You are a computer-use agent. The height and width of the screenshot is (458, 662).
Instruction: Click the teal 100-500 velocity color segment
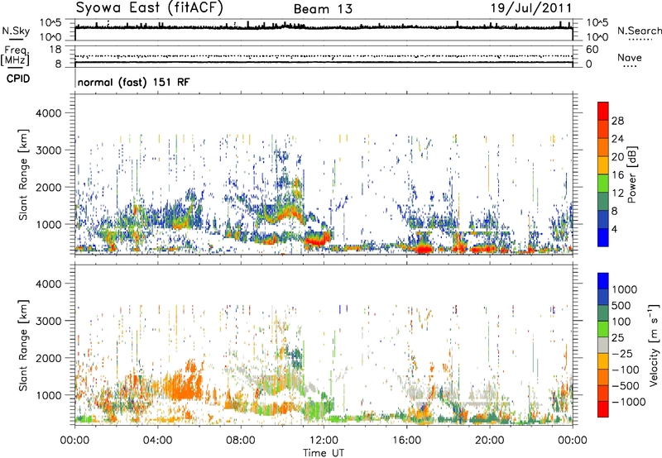pos(603,313)
